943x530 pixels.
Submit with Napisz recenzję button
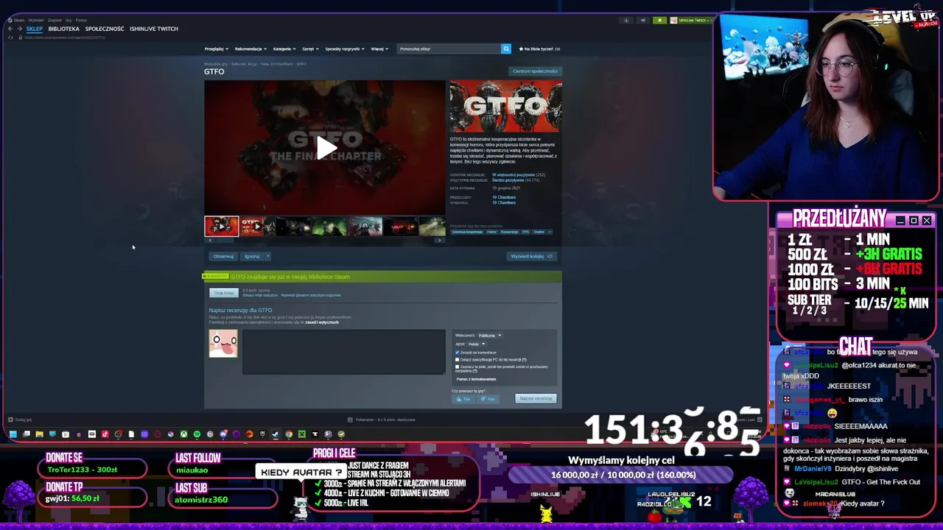coord(536,399)
